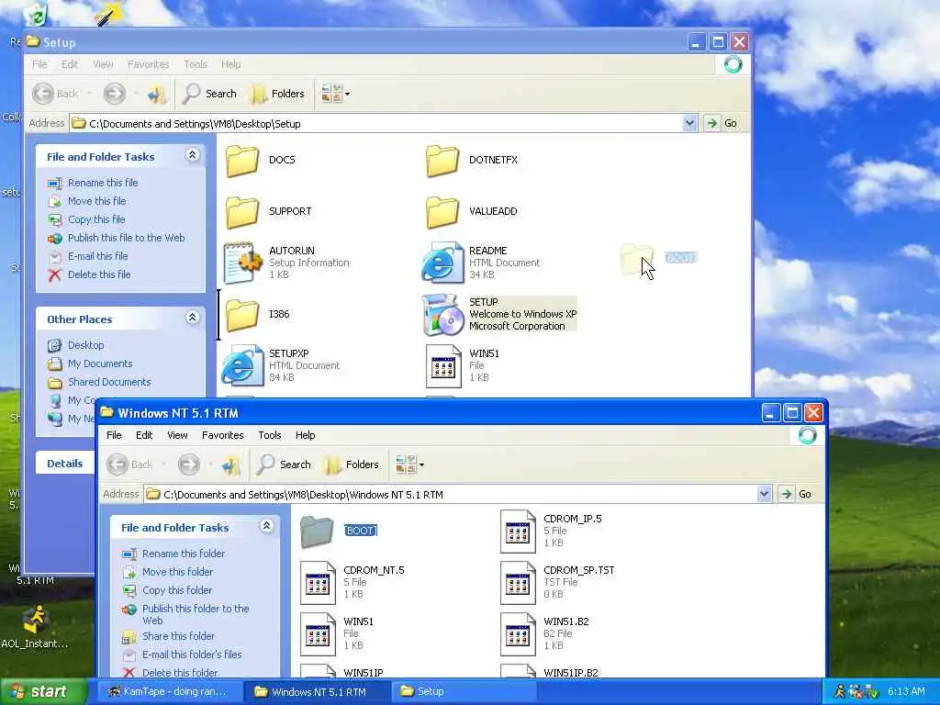The image size is (940, 705).
Task: Open address bar dropdown in Setup window
Action: point(689,124)
